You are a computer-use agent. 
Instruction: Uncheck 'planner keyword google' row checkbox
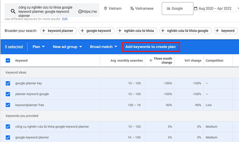8,94
